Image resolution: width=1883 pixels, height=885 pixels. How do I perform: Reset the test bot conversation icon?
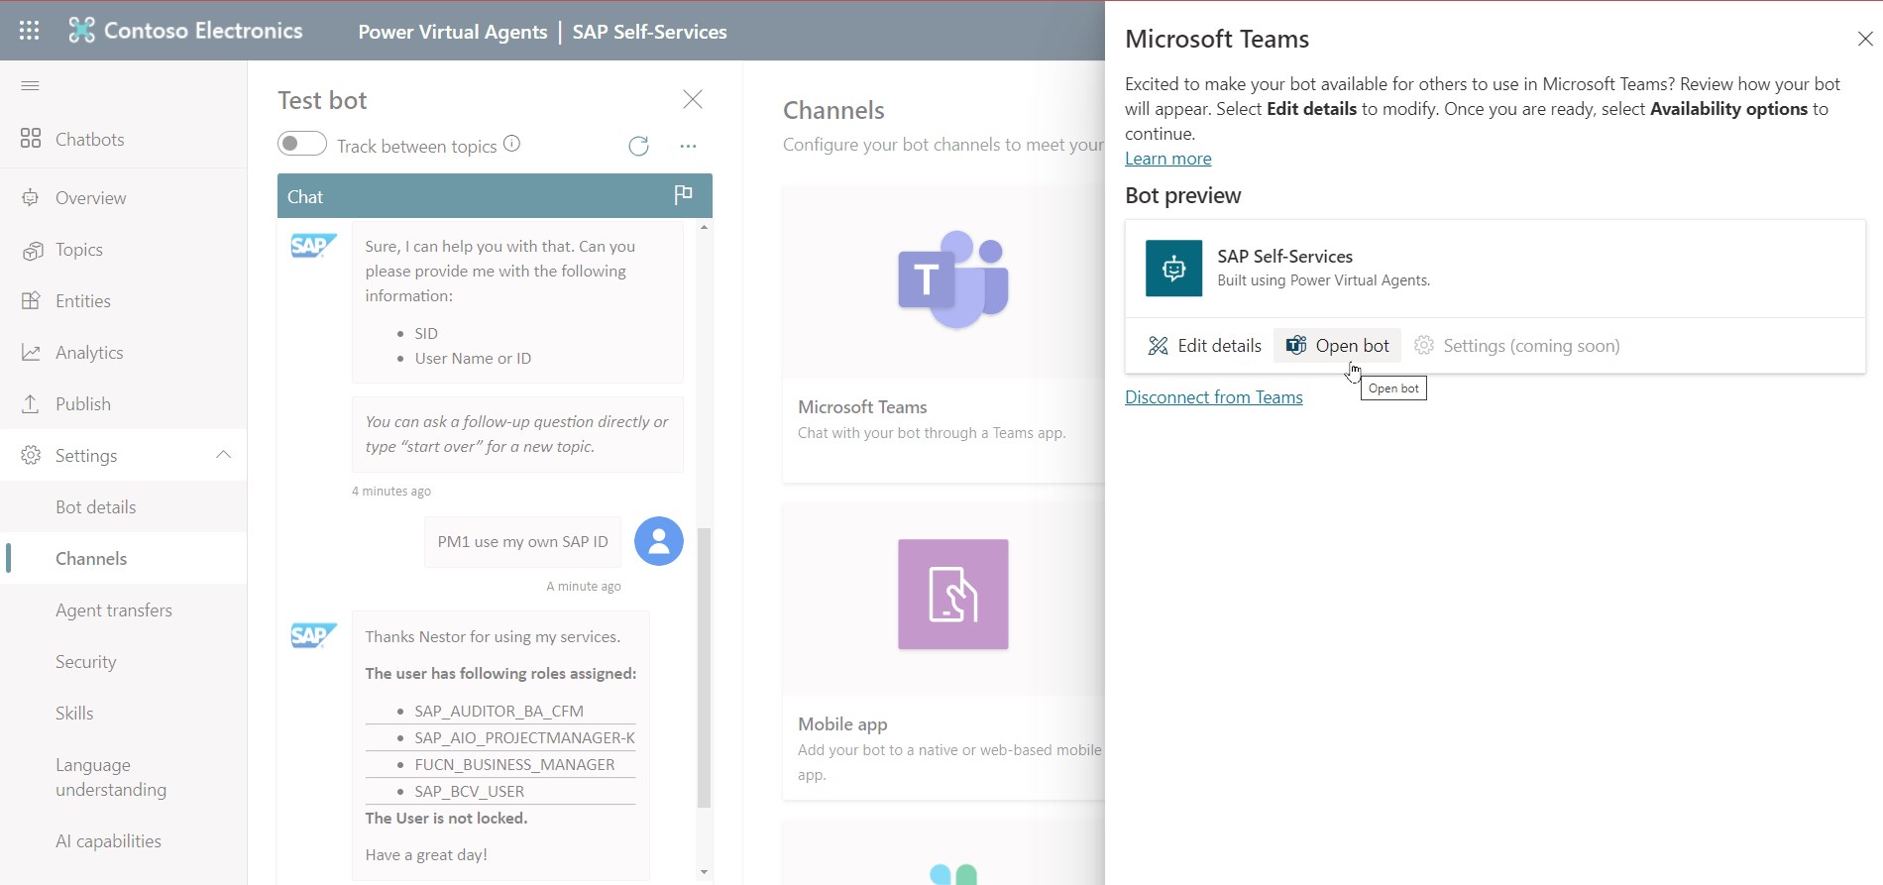(639, 147)
